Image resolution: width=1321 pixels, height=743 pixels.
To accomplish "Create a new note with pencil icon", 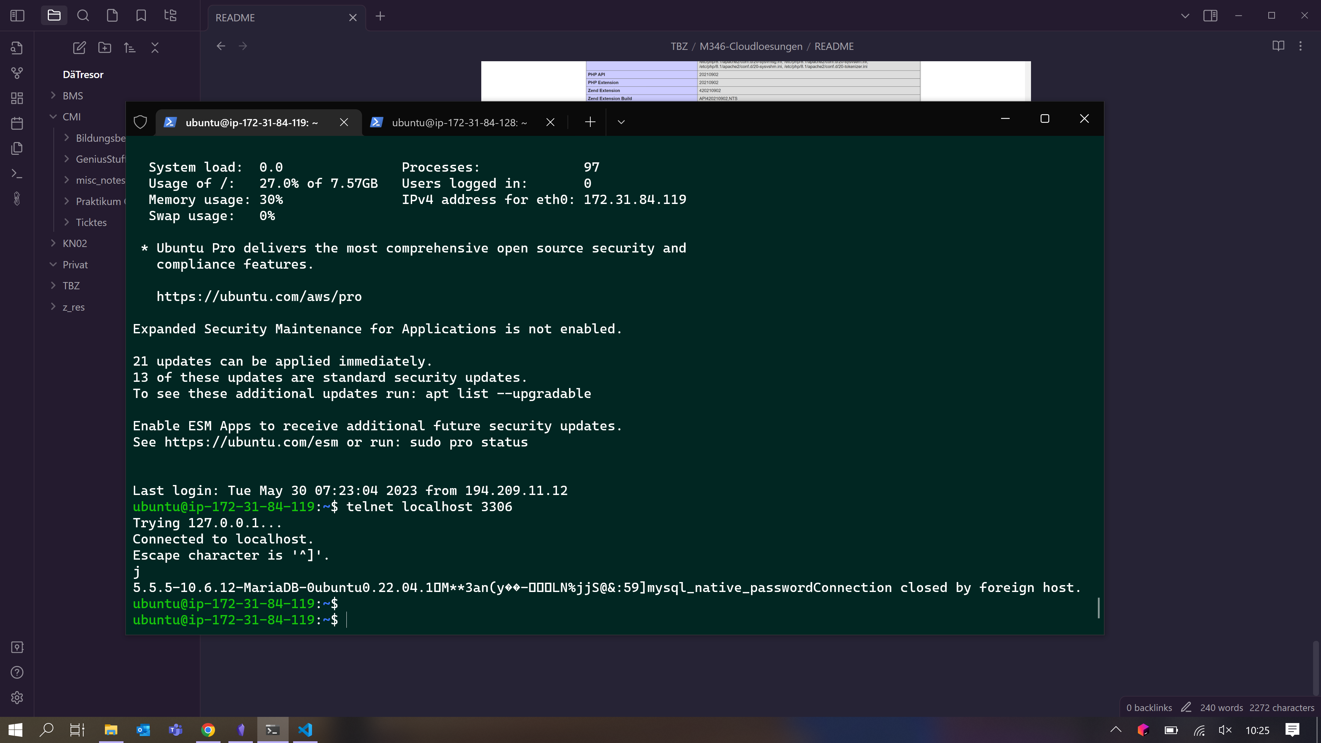I will (79, 48).
